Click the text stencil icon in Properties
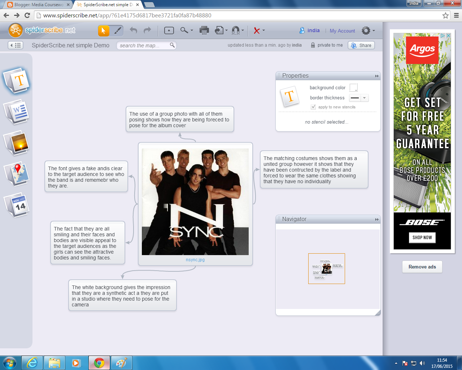The image size is (462, 370). (x=289, y=96)
